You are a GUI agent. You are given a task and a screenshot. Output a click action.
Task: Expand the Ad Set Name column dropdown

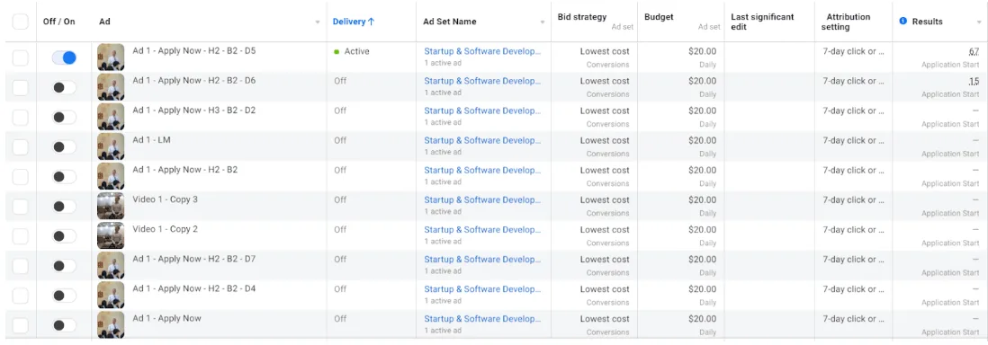(x=543, y=22)
